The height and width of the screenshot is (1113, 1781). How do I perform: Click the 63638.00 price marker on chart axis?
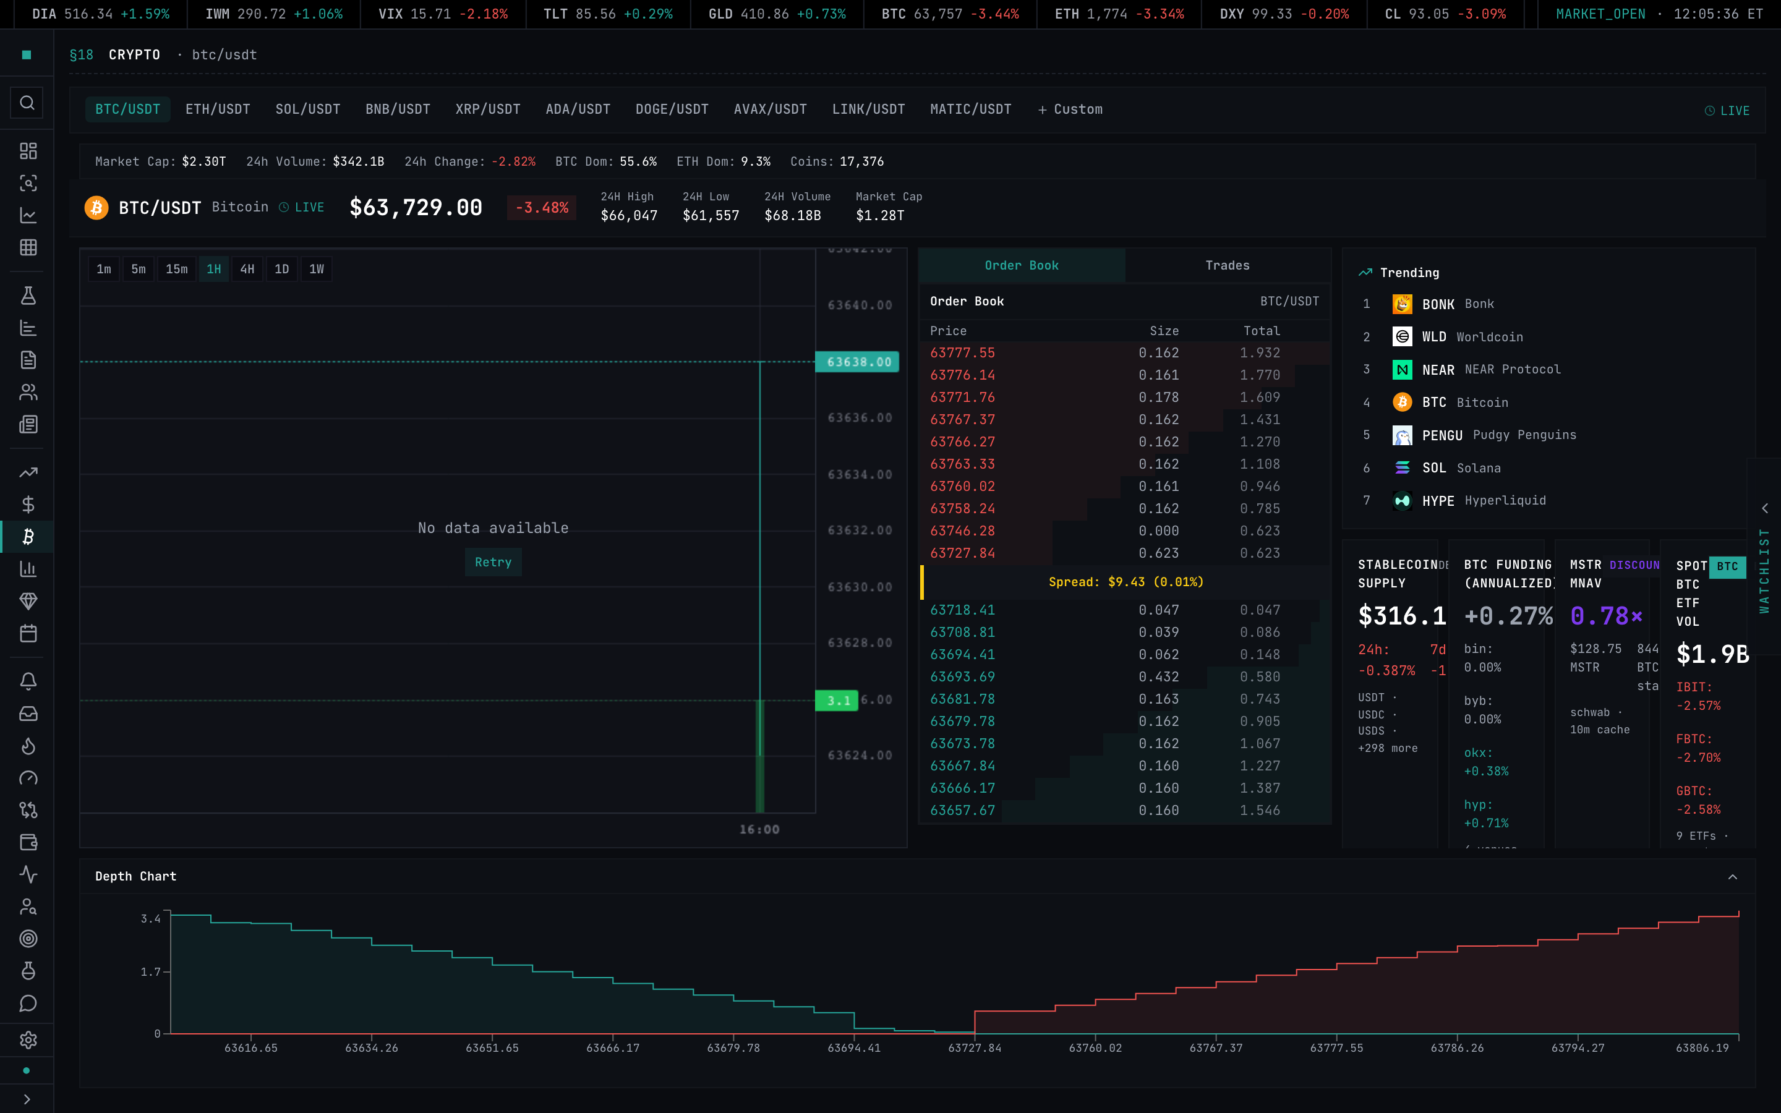click(857, 362)
